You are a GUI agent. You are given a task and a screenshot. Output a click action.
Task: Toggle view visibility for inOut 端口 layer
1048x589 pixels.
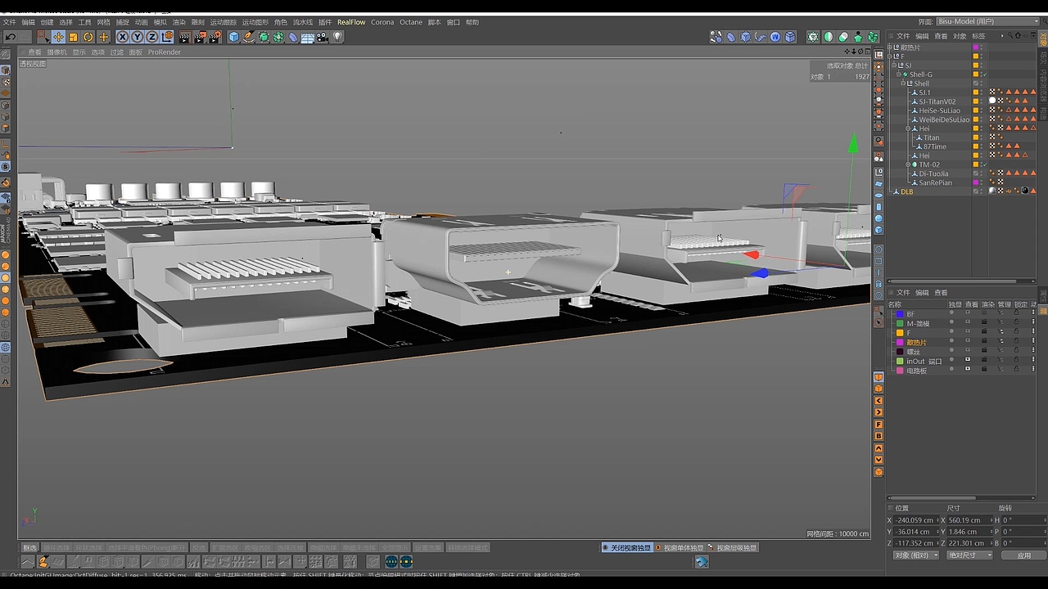[968, 361]
